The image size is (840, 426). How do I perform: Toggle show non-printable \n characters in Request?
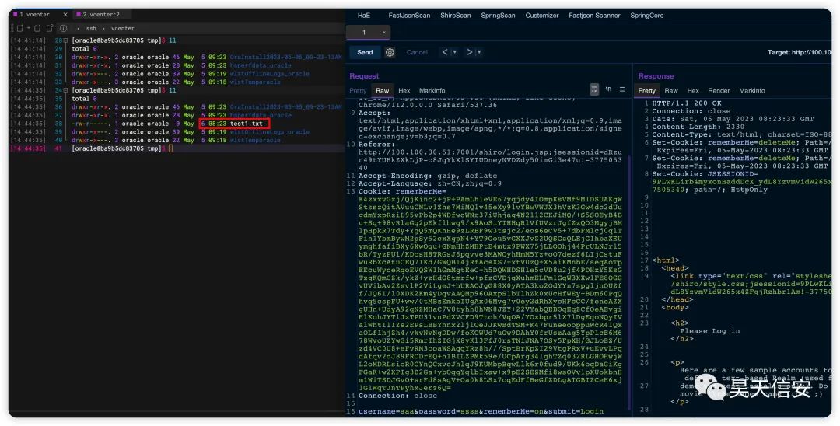point(608,89)
